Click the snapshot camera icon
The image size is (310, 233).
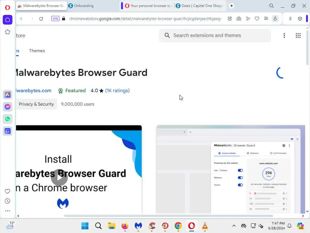pos(239,19)
